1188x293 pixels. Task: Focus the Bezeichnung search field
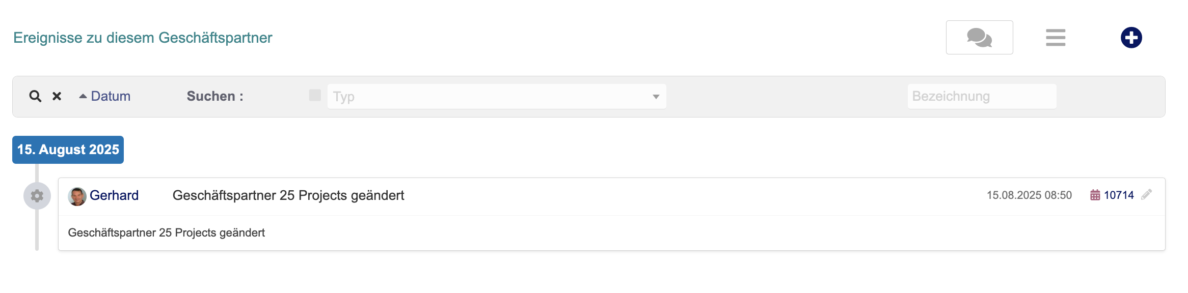[x=981, y=96]
